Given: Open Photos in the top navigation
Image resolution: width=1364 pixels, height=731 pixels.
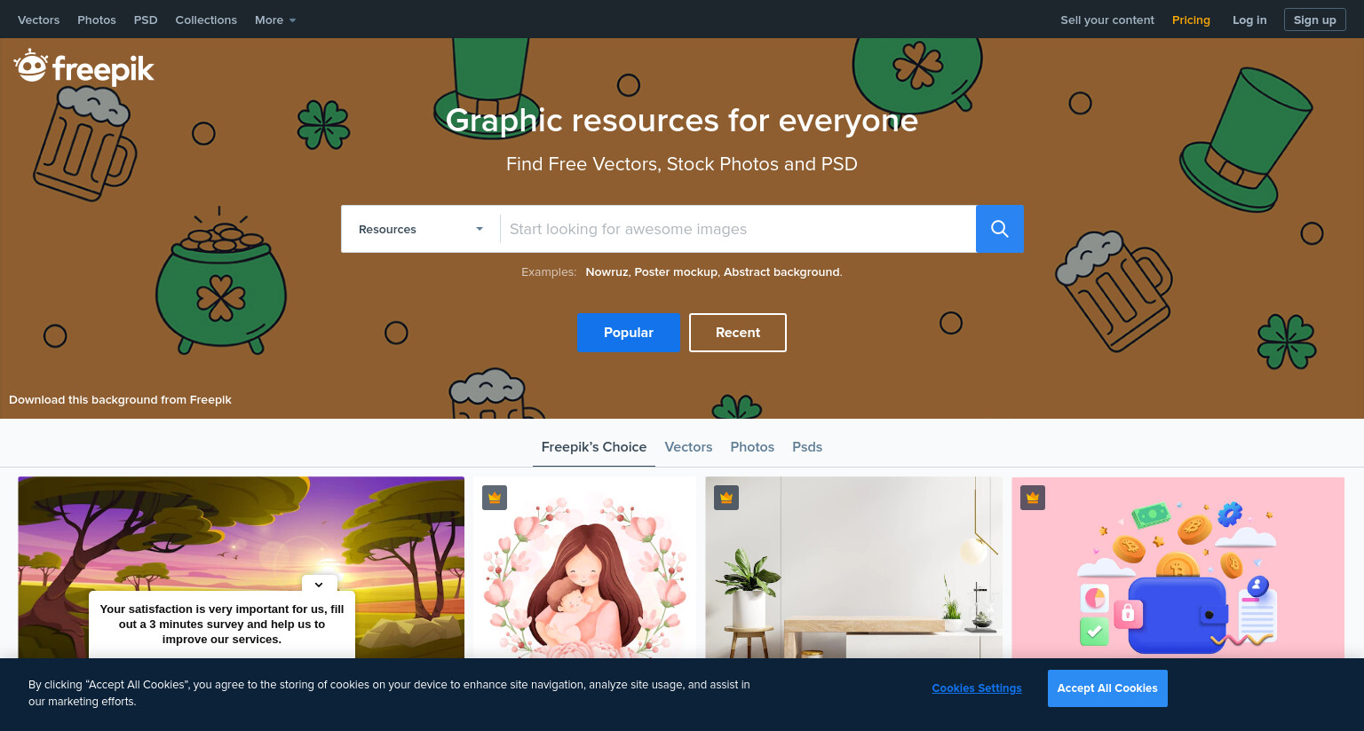Looking at the screenshot, I should pyautogui.click(x=97, y=20).
